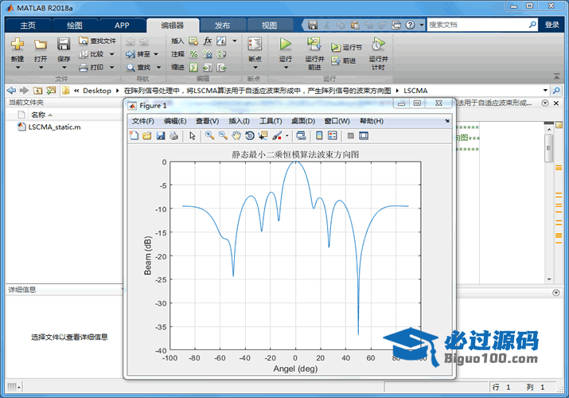The width and height of the screenshot is (569, 398).
Task: Open the address bar path dropdown arrow
Action: [545, 90]
